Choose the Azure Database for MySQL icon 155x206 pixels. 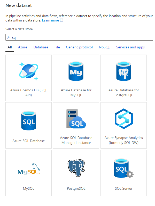[76, 71]
